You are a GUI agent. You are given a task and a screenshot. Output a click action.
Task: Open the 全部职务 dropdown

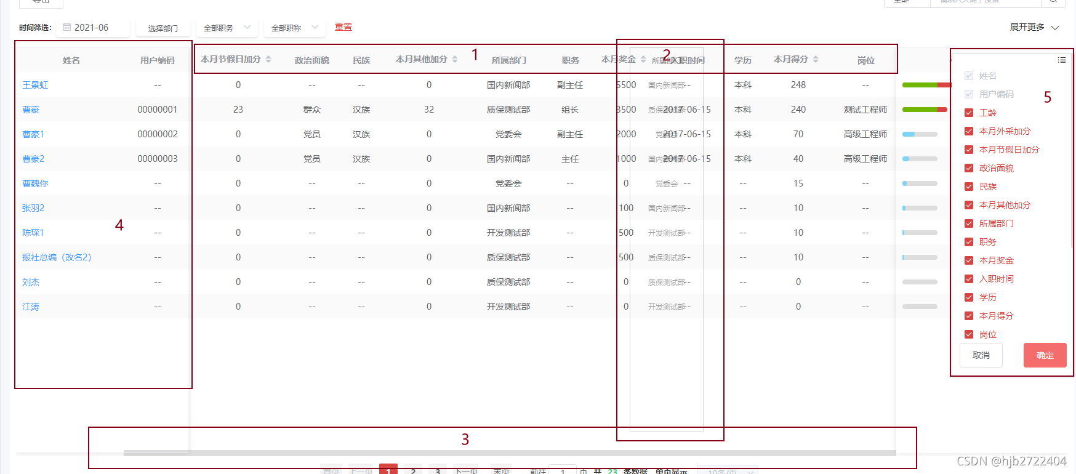click(227, 28)
